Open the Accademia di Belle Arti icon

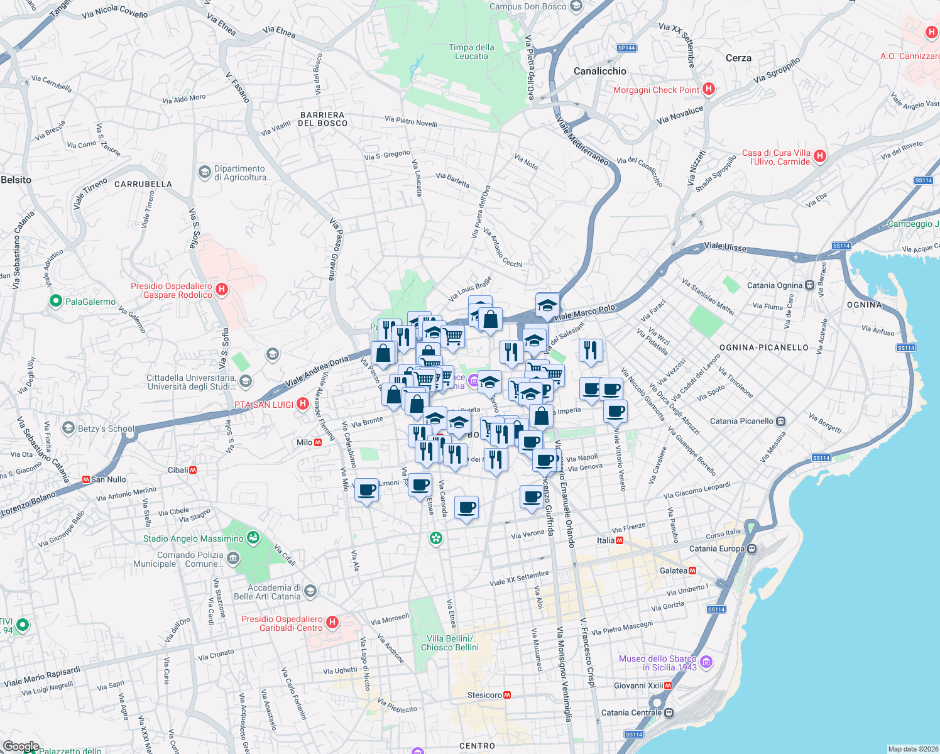pyautogui.click(x=310, y=591)
